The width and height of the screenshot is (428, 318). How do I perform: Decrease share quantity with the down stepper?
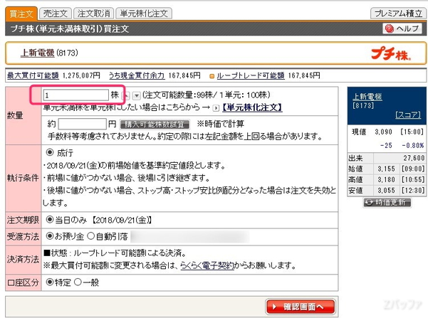click(x=137, y=96)
